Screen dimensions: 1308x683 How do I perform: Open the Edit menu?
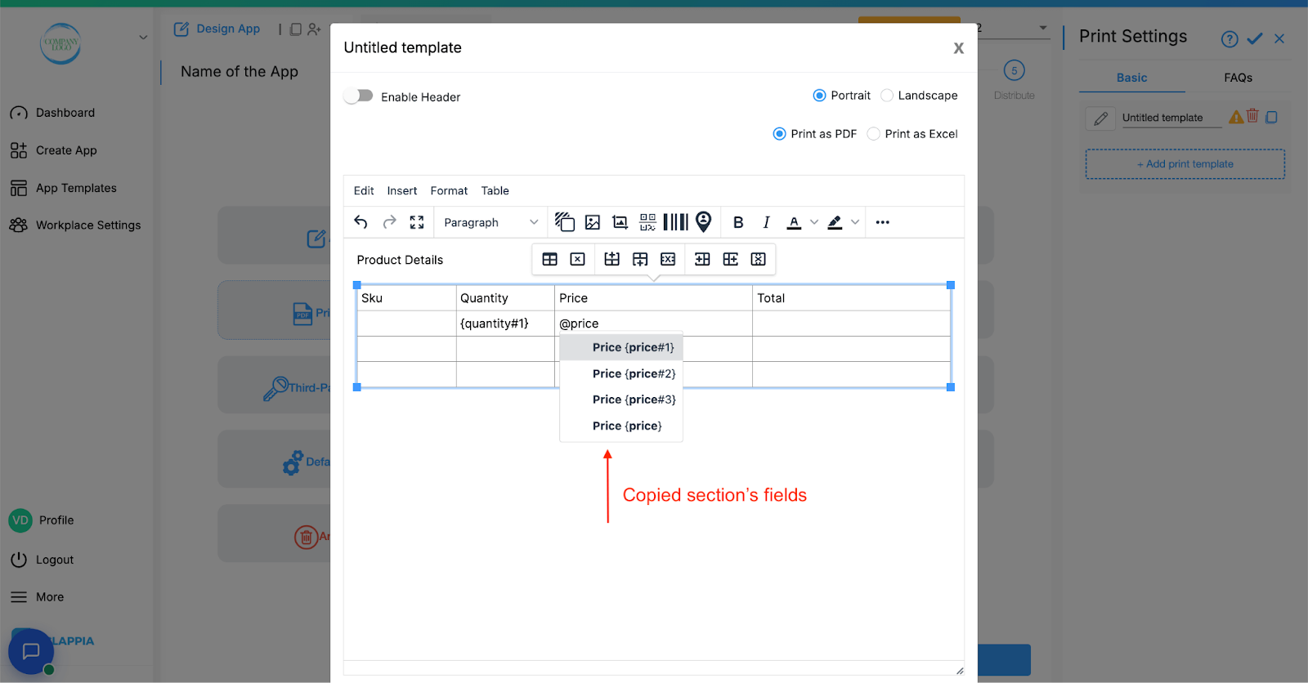pos(364,191)
